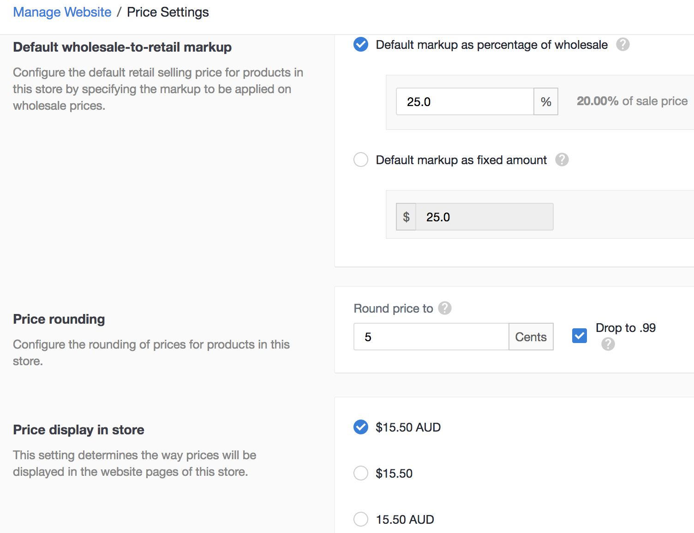The width and height of the screenshot is (694, 533).
Task: Click the fixed amount dollar input field
Action: pyautogui.click(x=484, y=217)
